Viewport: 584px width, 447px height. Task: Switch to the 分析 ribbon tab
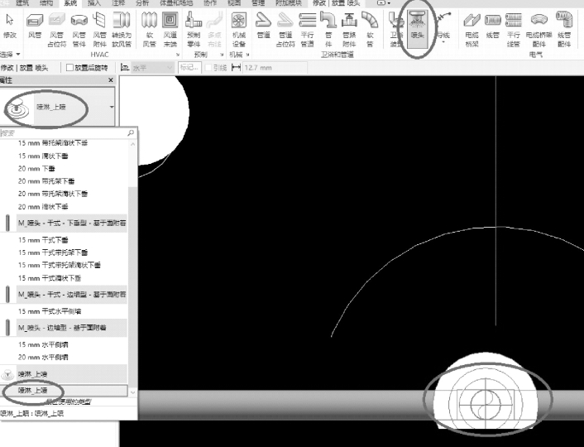tap(142, 3)
